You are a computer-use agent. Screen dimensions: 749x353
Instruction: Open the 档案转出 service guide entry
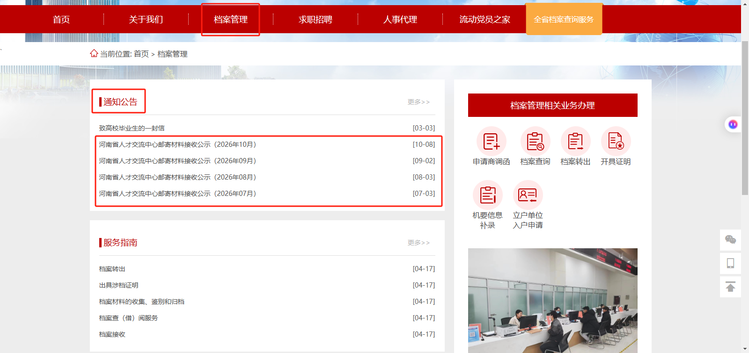tap(112, 269)
